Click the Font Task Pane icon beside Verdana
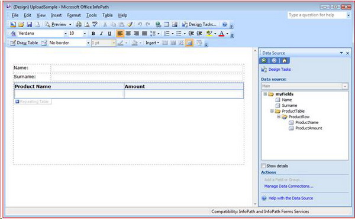 13,34
